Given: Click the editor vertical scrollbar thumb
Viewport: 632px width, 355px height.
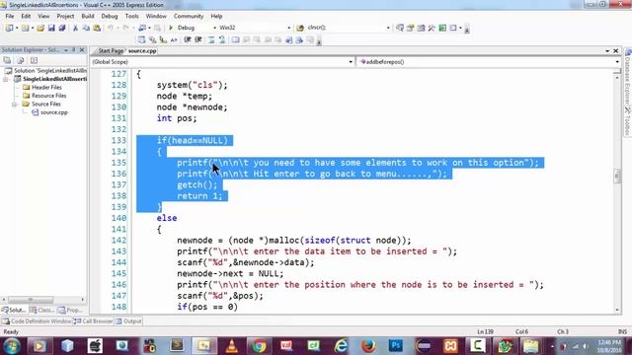Looking at the screenshot, I should click(617, 176).
